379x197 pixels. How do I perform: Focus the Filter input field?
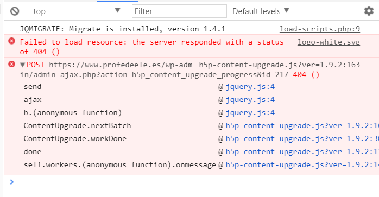179,11
